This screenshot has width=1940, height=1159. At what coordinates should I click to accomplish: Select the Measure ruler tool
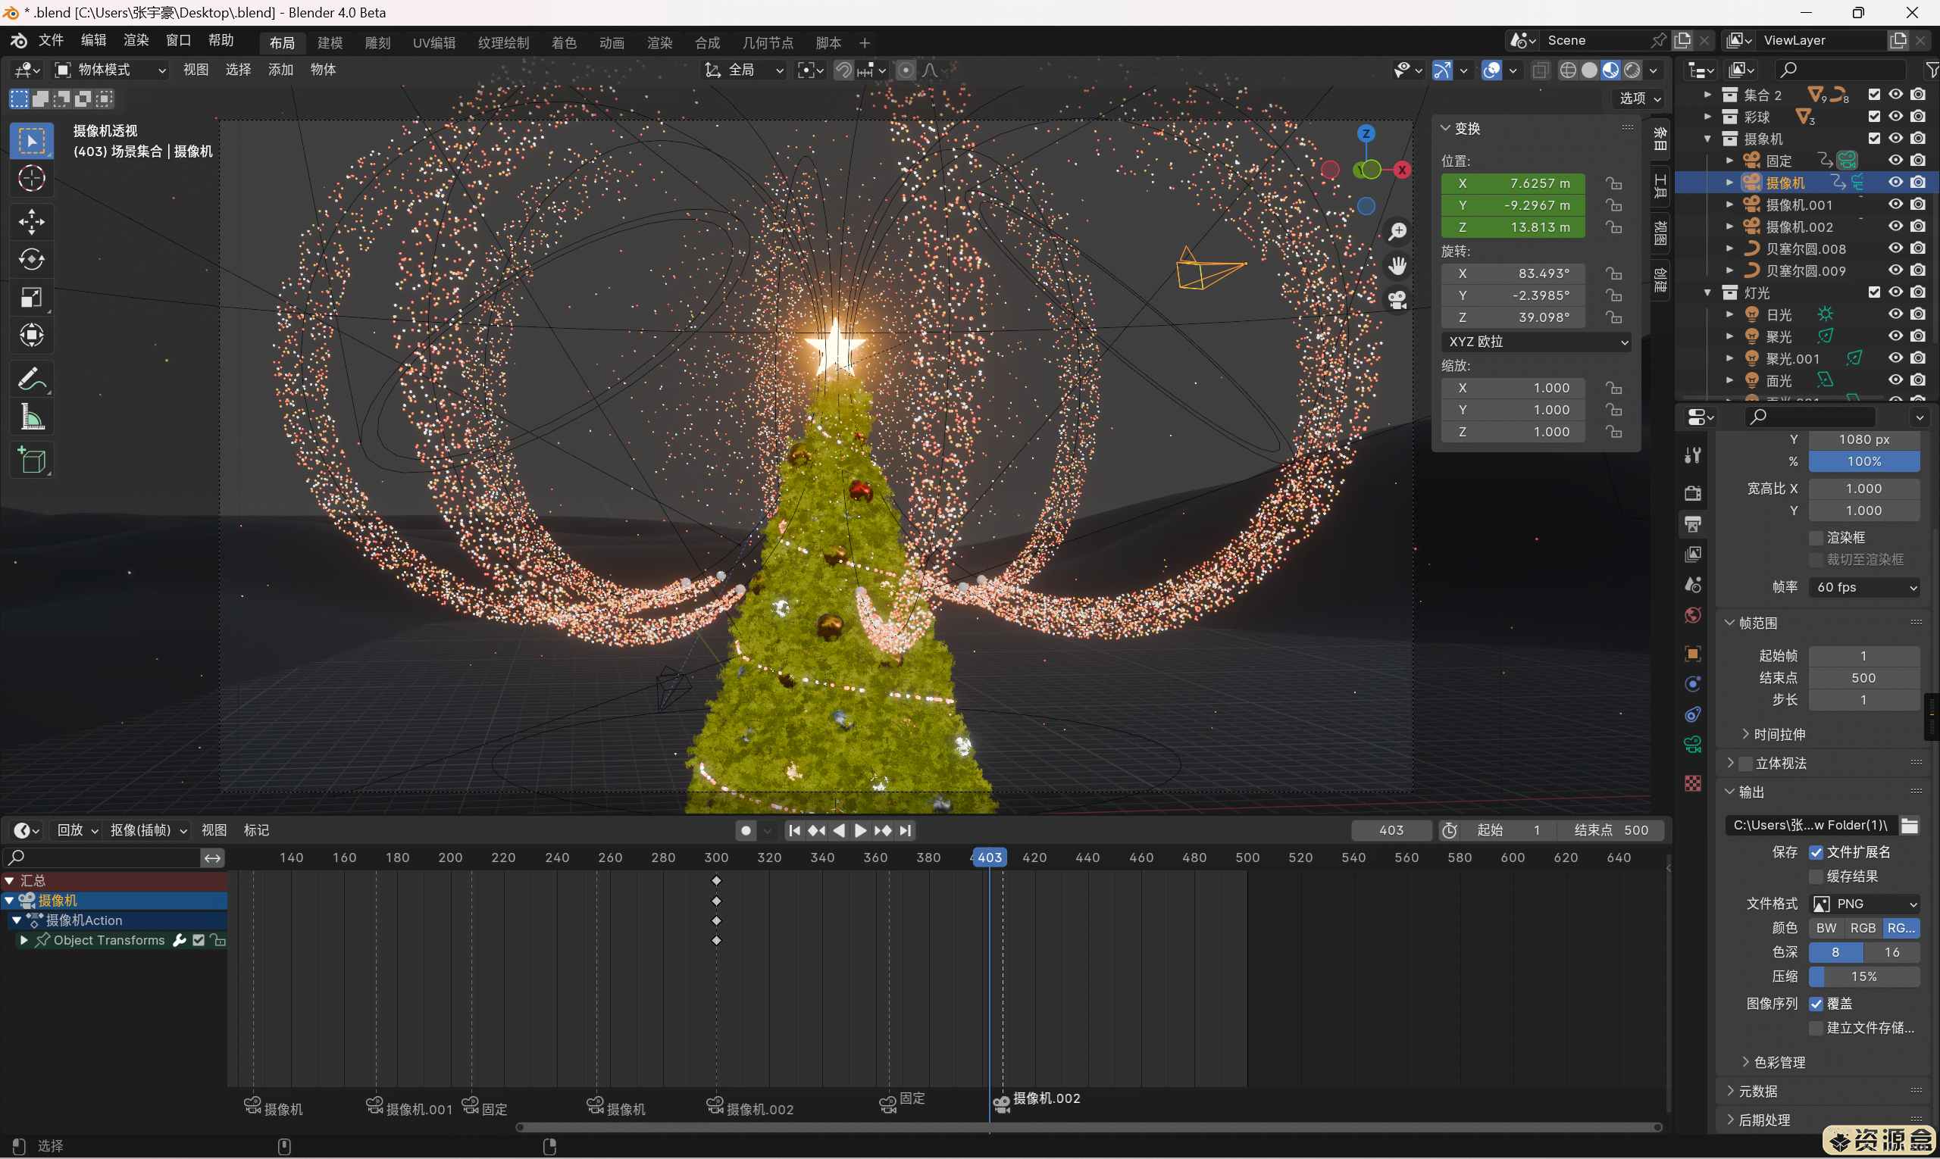pyautogui.click(x=31, y=418)
